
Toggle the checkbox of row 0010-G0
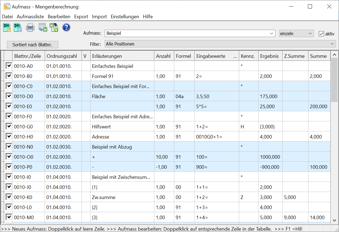click(9, 126)
